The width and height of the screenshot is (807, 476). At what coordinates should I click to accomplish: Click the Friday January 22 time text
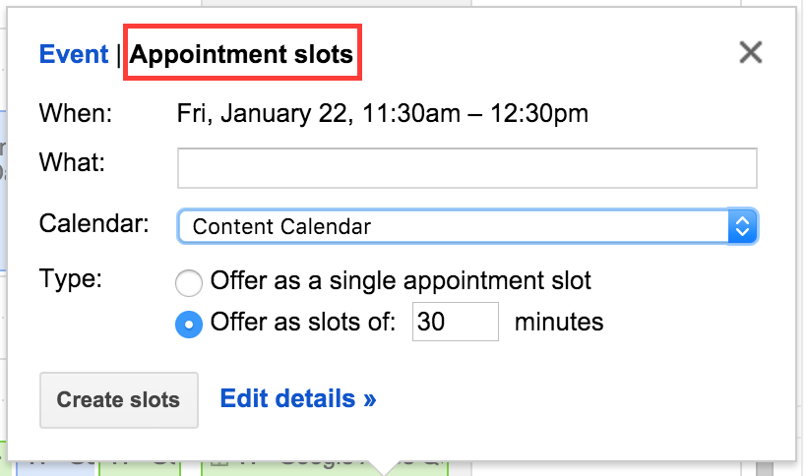tap(383, 114)
